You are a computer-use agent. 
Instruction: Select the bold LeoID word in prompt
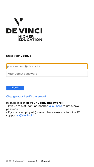tap(25, 56)
